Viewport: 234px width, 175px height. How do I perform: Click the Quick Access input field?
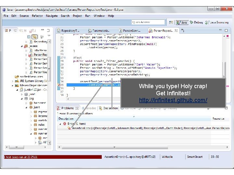pos(148,22)
